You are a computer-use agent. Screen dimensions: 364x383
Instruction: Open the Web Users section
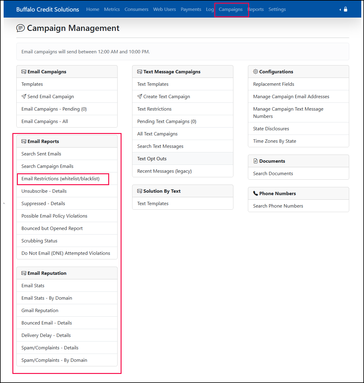click(x=164, y=9)
